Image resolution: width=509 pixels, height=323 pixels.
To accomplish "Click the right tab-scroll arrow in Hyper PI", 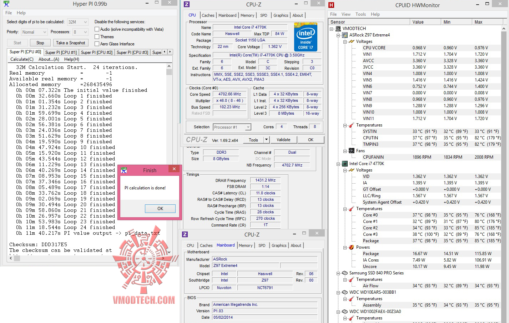I will click(170, 52).
